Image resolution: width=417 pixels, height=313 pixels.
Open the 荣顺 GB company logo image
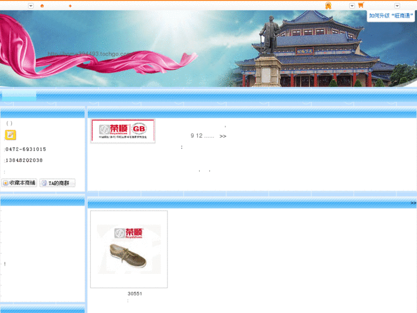123,131
